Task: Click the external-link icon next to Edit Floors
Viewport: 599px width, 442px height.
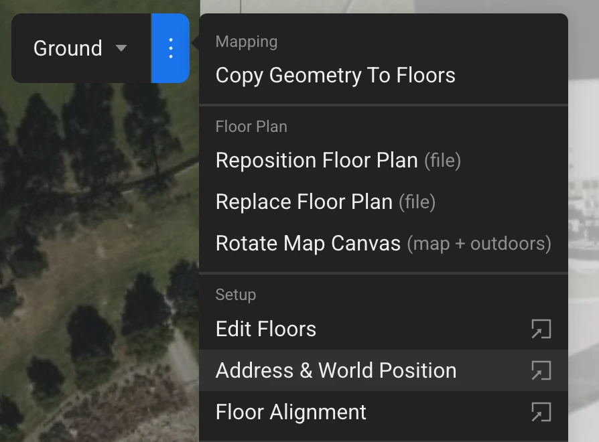Action: tap(541, 329)
